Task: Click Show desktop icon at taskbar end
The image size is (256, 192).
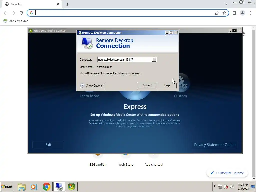Action: (x=253, y=187)
